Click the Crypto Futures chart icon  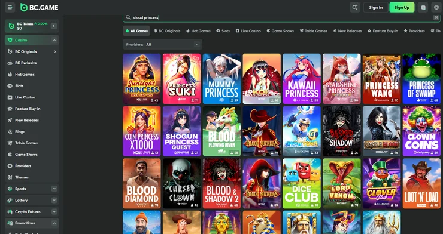(x=10, y=212)
